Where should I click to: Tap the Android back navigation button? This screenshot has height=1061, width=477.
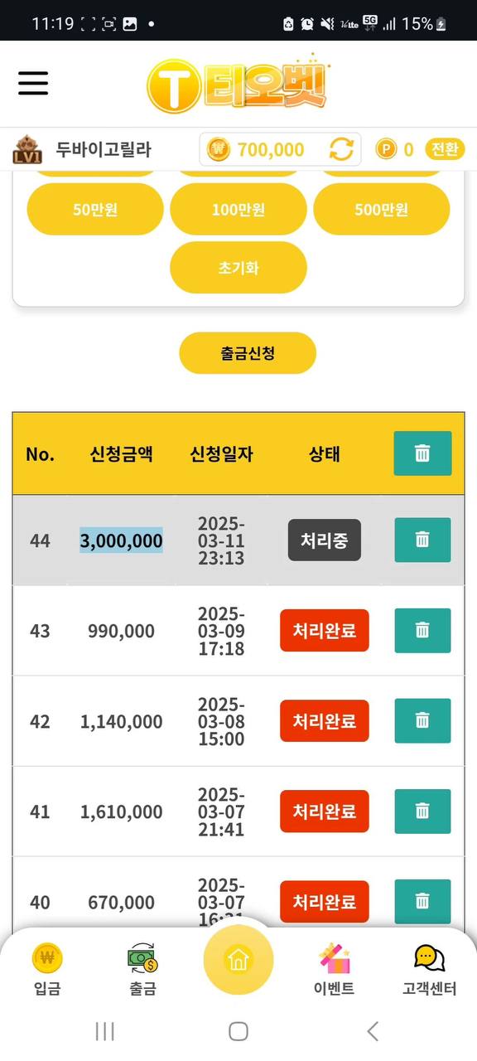373,1031
